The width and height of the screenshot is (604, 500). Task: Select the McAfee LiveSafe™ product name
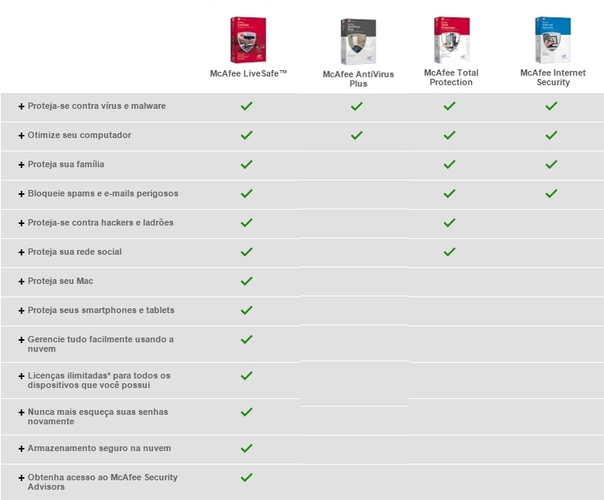tap(249, 73)
